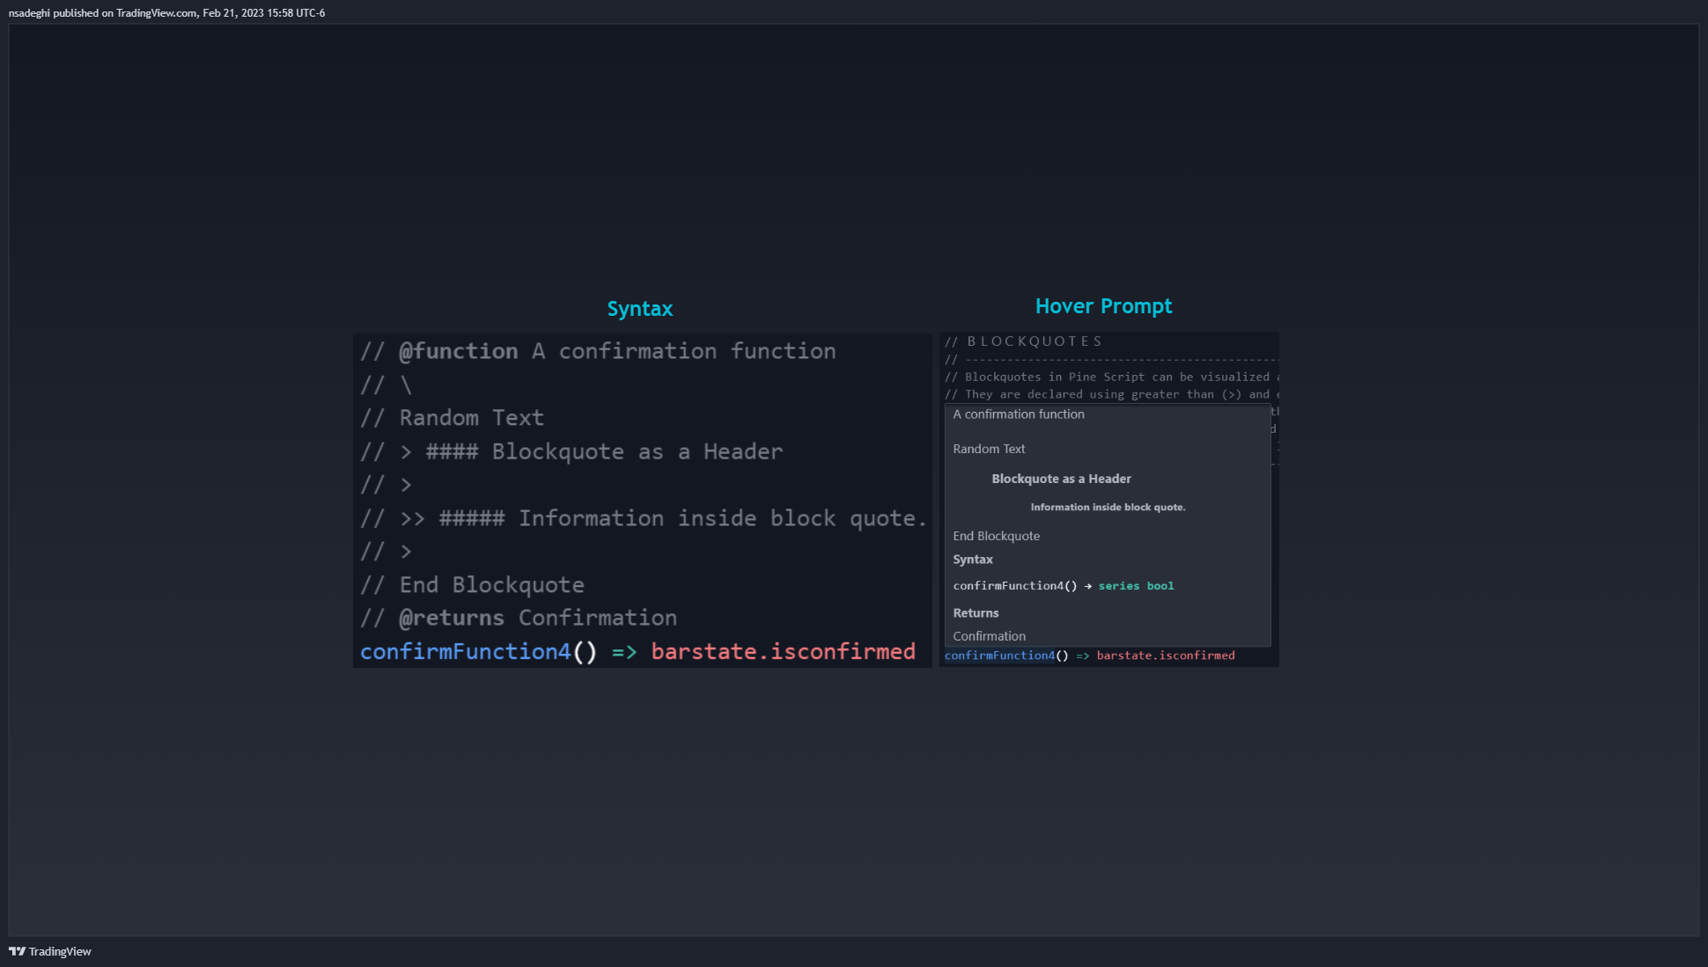Click '// > #### Blockquote as a Header' line
Screen dimensions: 1708x967
tap(571, 451)
